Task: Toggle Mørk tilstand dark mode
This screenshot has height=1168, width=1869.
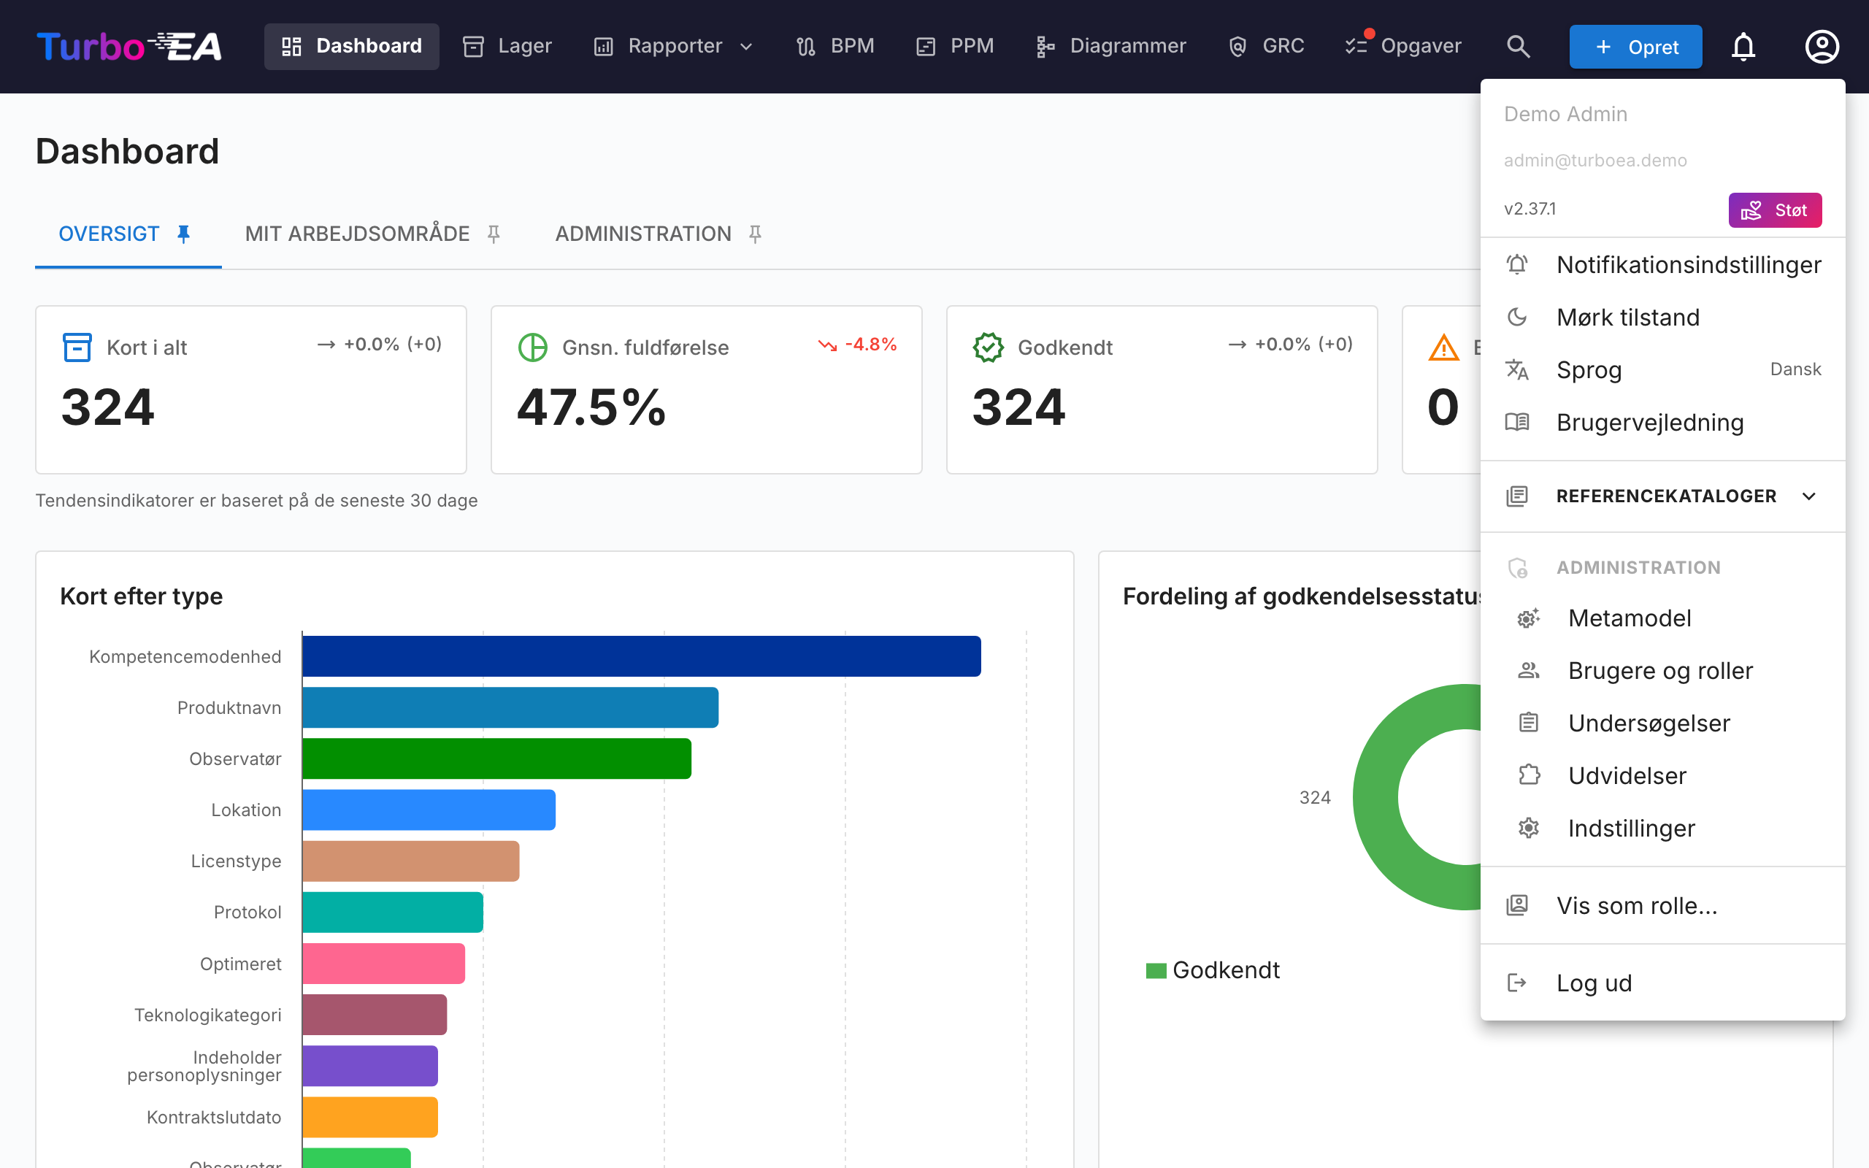Action: 1662,317
